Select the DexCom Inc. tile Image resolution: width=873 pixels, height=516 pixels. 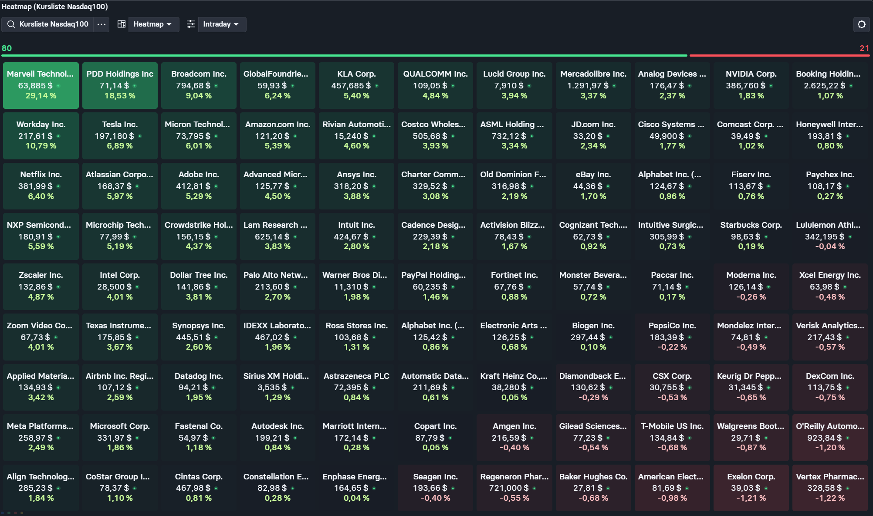click(x=830, y=387)
